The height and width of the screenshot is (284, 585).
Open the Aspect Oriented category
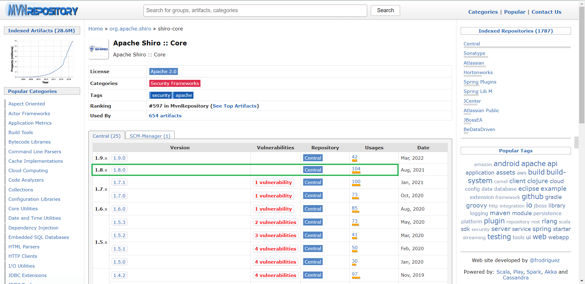(27, 104)
